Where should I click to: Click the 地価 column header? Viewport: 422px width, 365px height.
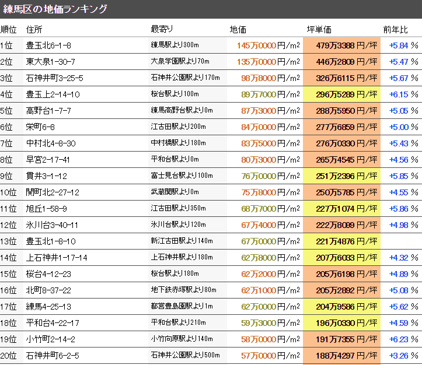[x=238, y=29]
